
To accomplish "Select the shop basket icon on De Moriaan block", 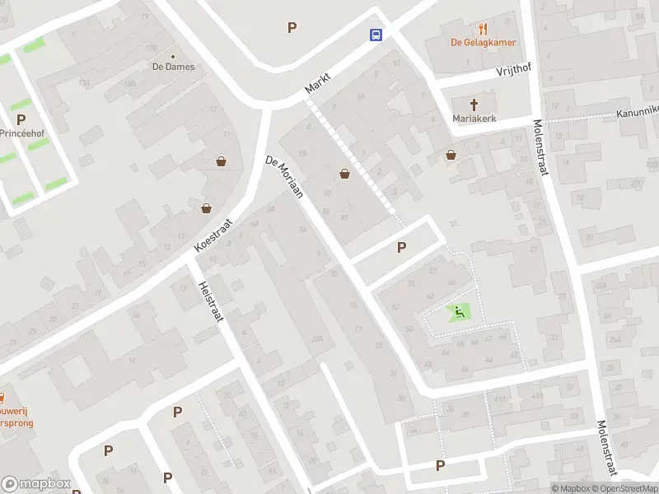I will [344, 174].
